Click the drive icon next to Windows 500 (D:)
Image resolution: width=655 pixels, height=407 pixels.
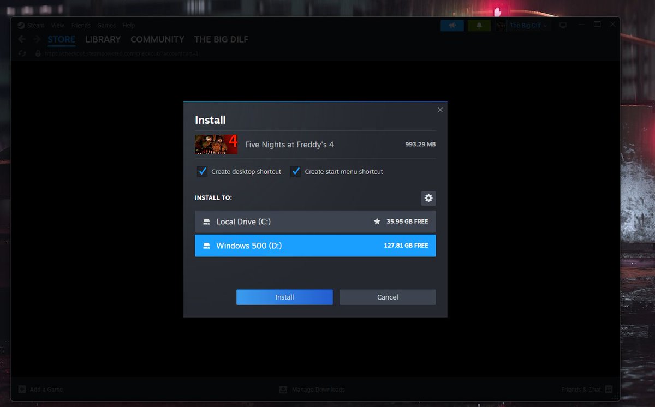click(207, 246)
